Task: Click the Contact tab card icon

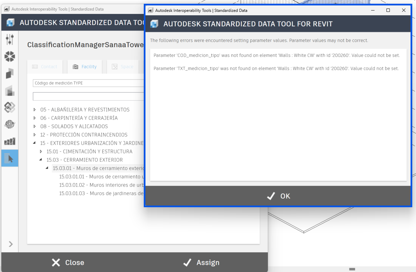Action: (x=35, y=67)
